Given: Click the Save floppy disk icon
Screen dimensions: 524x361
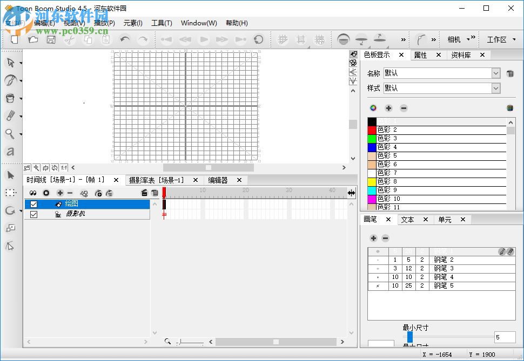Looking at the screenshot, I should click(51, 39).
